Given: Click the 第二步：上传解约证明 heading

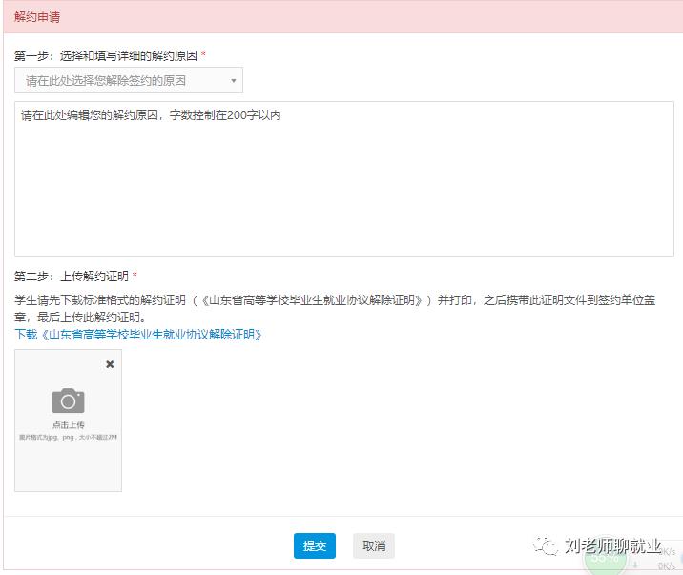Looking at the screenshot, I should pos(72,277).
